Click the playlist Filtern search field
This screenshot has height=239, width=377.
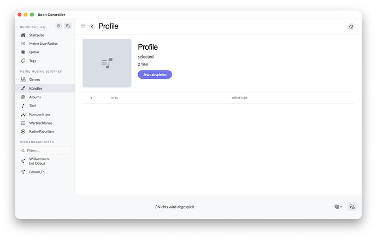pyautogui.click(x=46, y=150)
